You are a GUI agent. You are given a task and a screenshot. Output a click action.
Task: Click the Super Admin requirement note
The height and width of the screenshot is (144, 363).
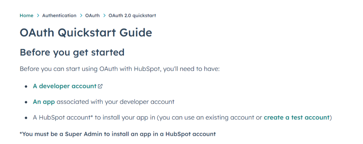(x=118, y=134)
